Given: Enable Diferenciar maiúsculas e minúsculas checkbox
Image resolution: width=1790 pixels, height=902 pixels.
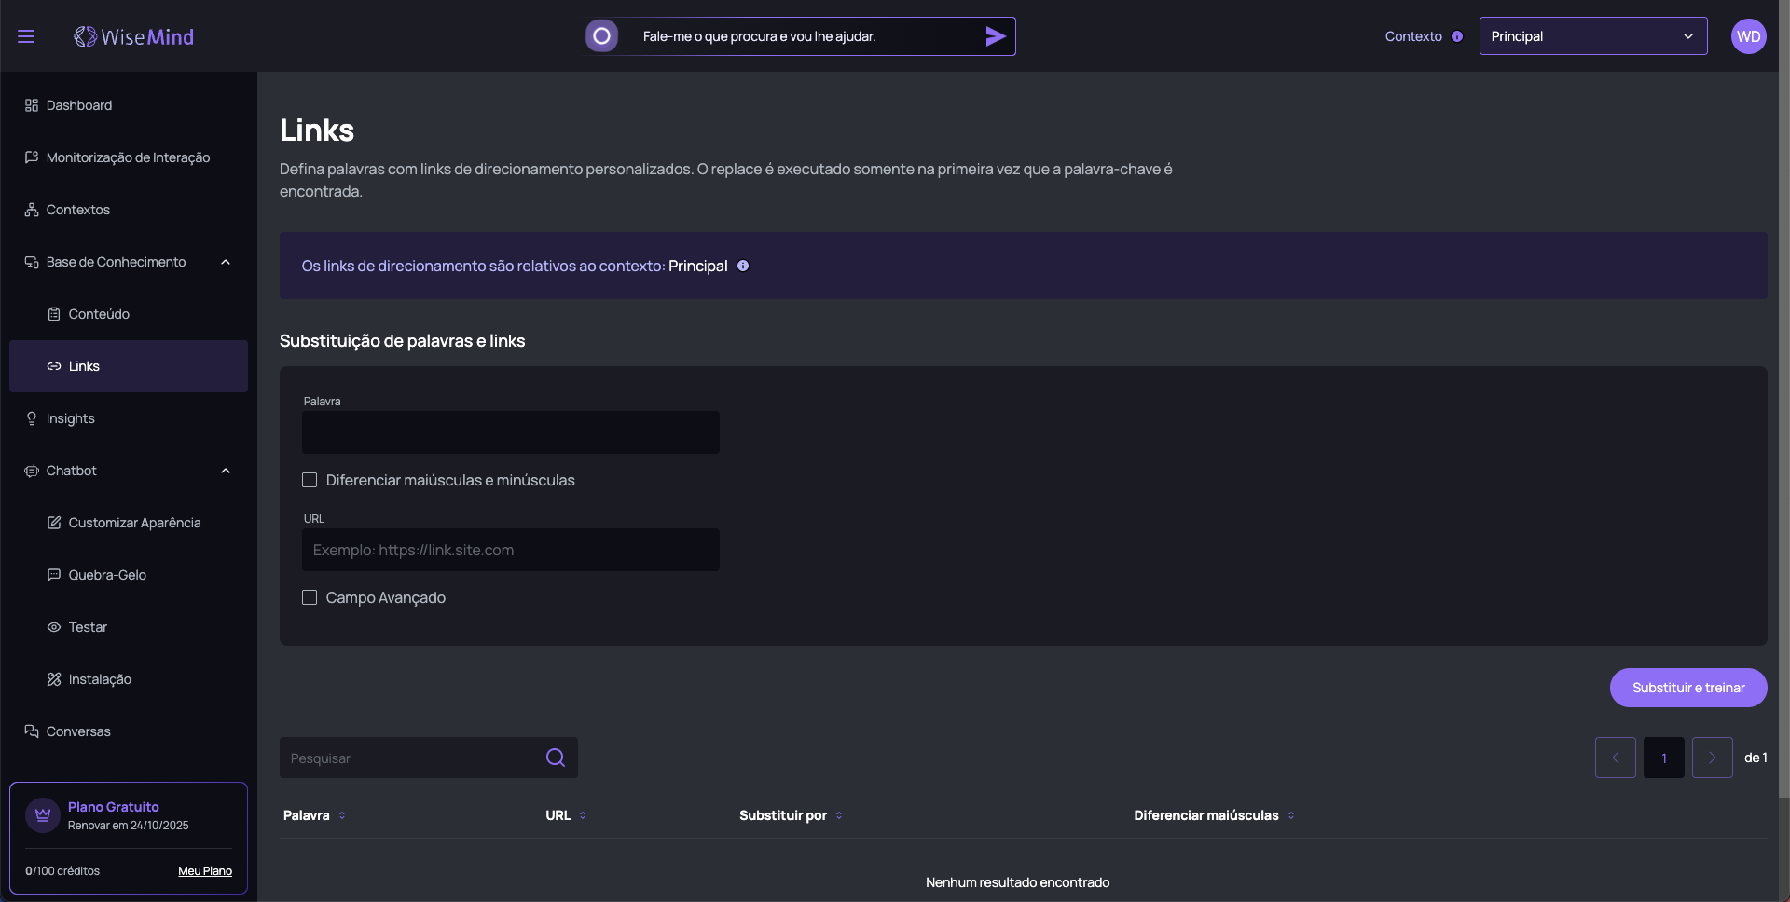Looking at the screenshot, I should coord(310,480).
